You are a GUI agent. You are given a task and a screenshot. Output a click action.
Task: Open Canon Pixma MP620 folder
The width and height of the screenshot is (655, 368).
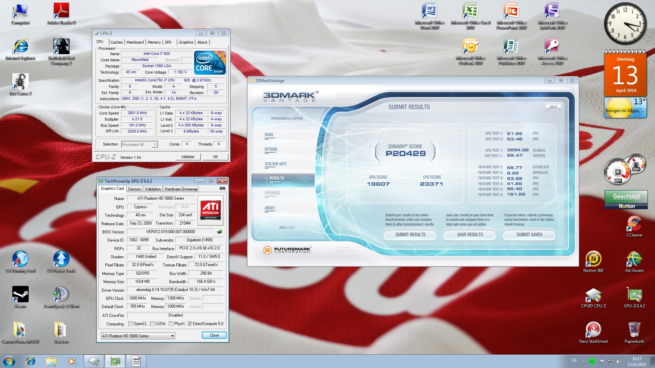click(x=20, y=333)
